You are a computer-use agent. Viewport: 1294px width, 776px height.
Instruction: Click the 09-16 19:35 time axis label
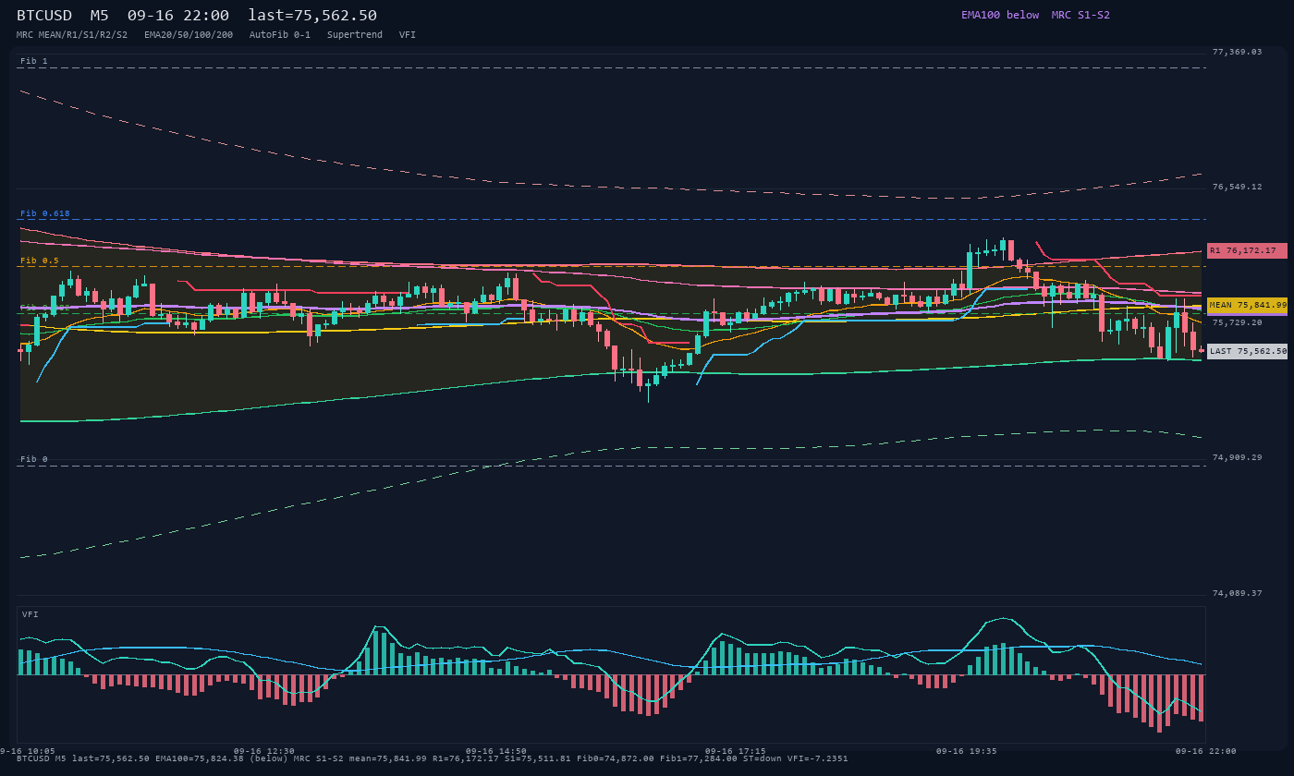click(x=967, y=751)
